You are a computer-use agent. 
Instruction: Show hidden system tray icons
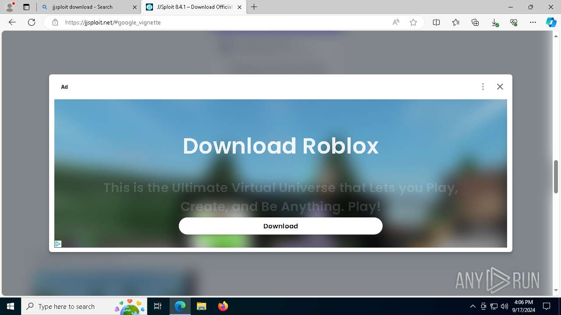pos(472,306)
